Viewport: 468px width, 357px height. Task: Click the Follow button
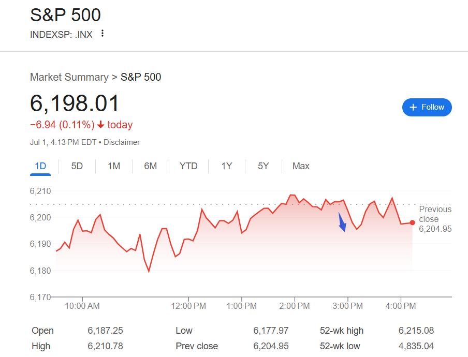427,107
